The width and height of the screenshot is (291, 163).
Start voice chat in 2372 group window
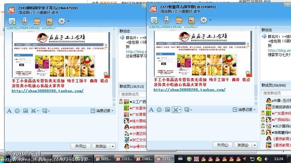pos(166,20)
